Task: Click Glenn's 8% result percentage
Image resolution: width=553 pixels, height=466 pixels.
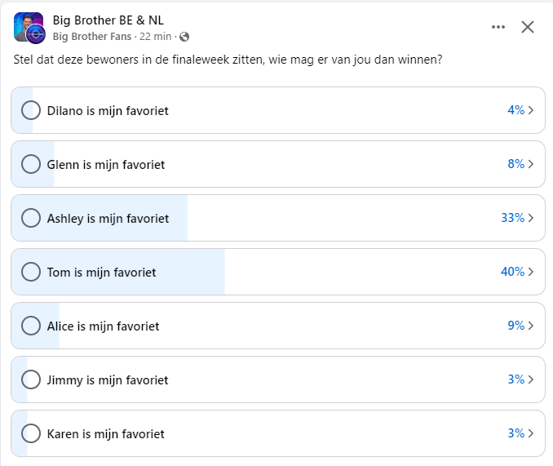Action: (516, 164)
